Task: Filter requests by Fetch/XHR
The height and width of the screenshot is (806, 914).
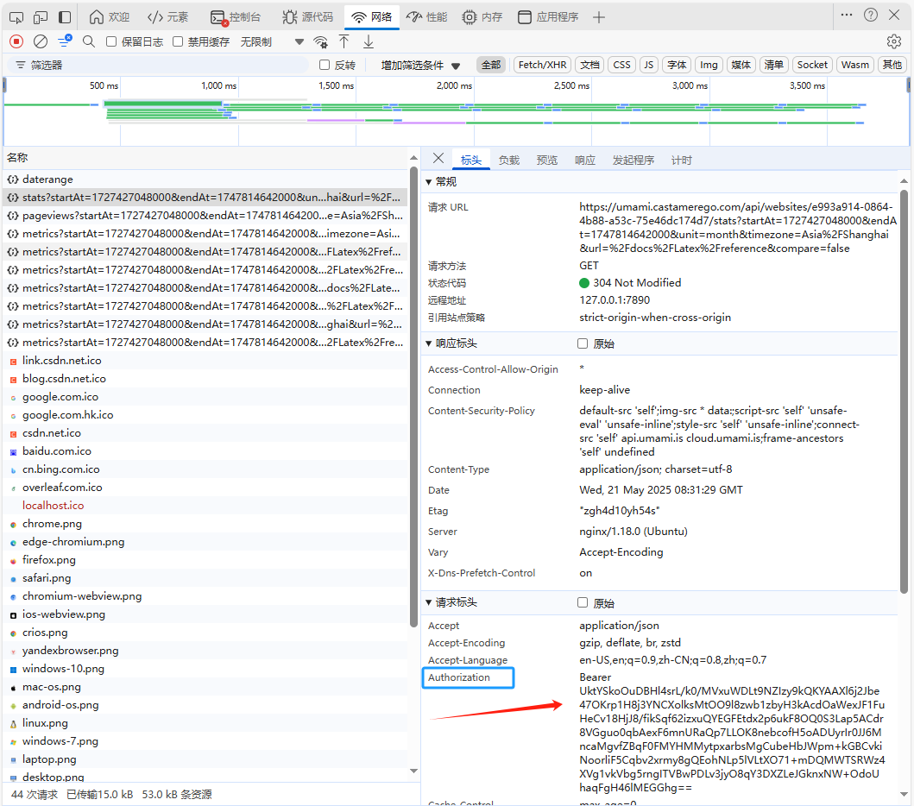Action: (x=542, y=65)
